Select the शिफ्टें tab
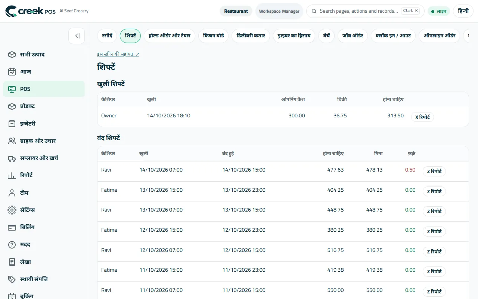Screen dimensions: 478x299 point(130,36)
